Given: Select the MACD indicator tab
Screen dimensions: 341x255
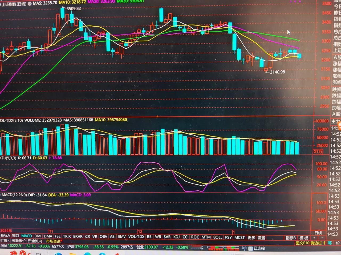Looking at the screenshot, I should pos(27,236).
